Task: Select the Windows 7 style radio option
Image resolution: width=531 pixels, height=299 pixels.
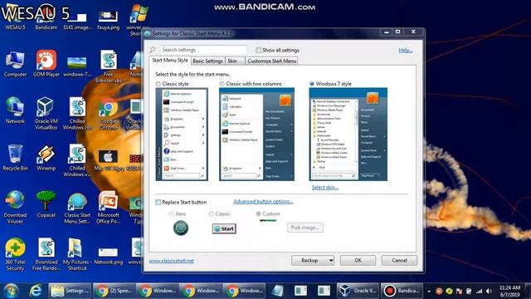Action: coord(312,84)
